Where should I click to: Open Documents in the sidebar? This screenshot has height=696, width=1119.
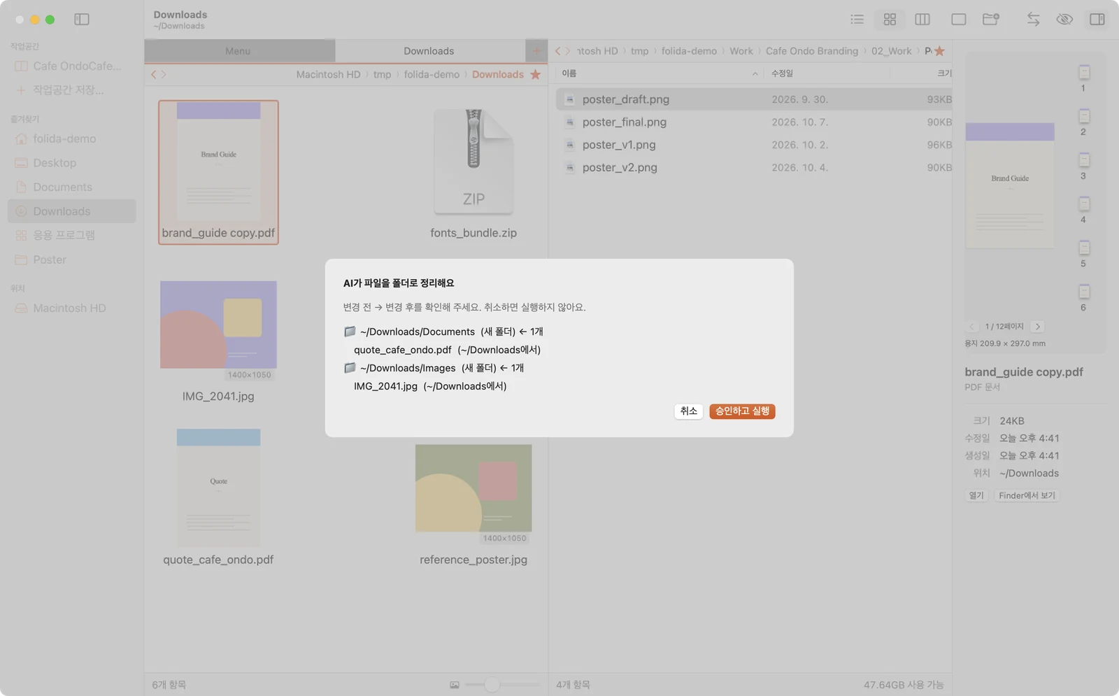[71, 187]
